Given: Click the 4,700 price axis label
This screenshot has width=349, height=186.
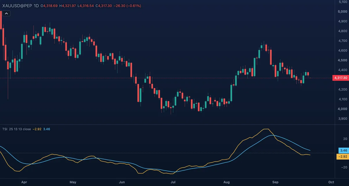Looking at the screenshot, I should [342, 41].
